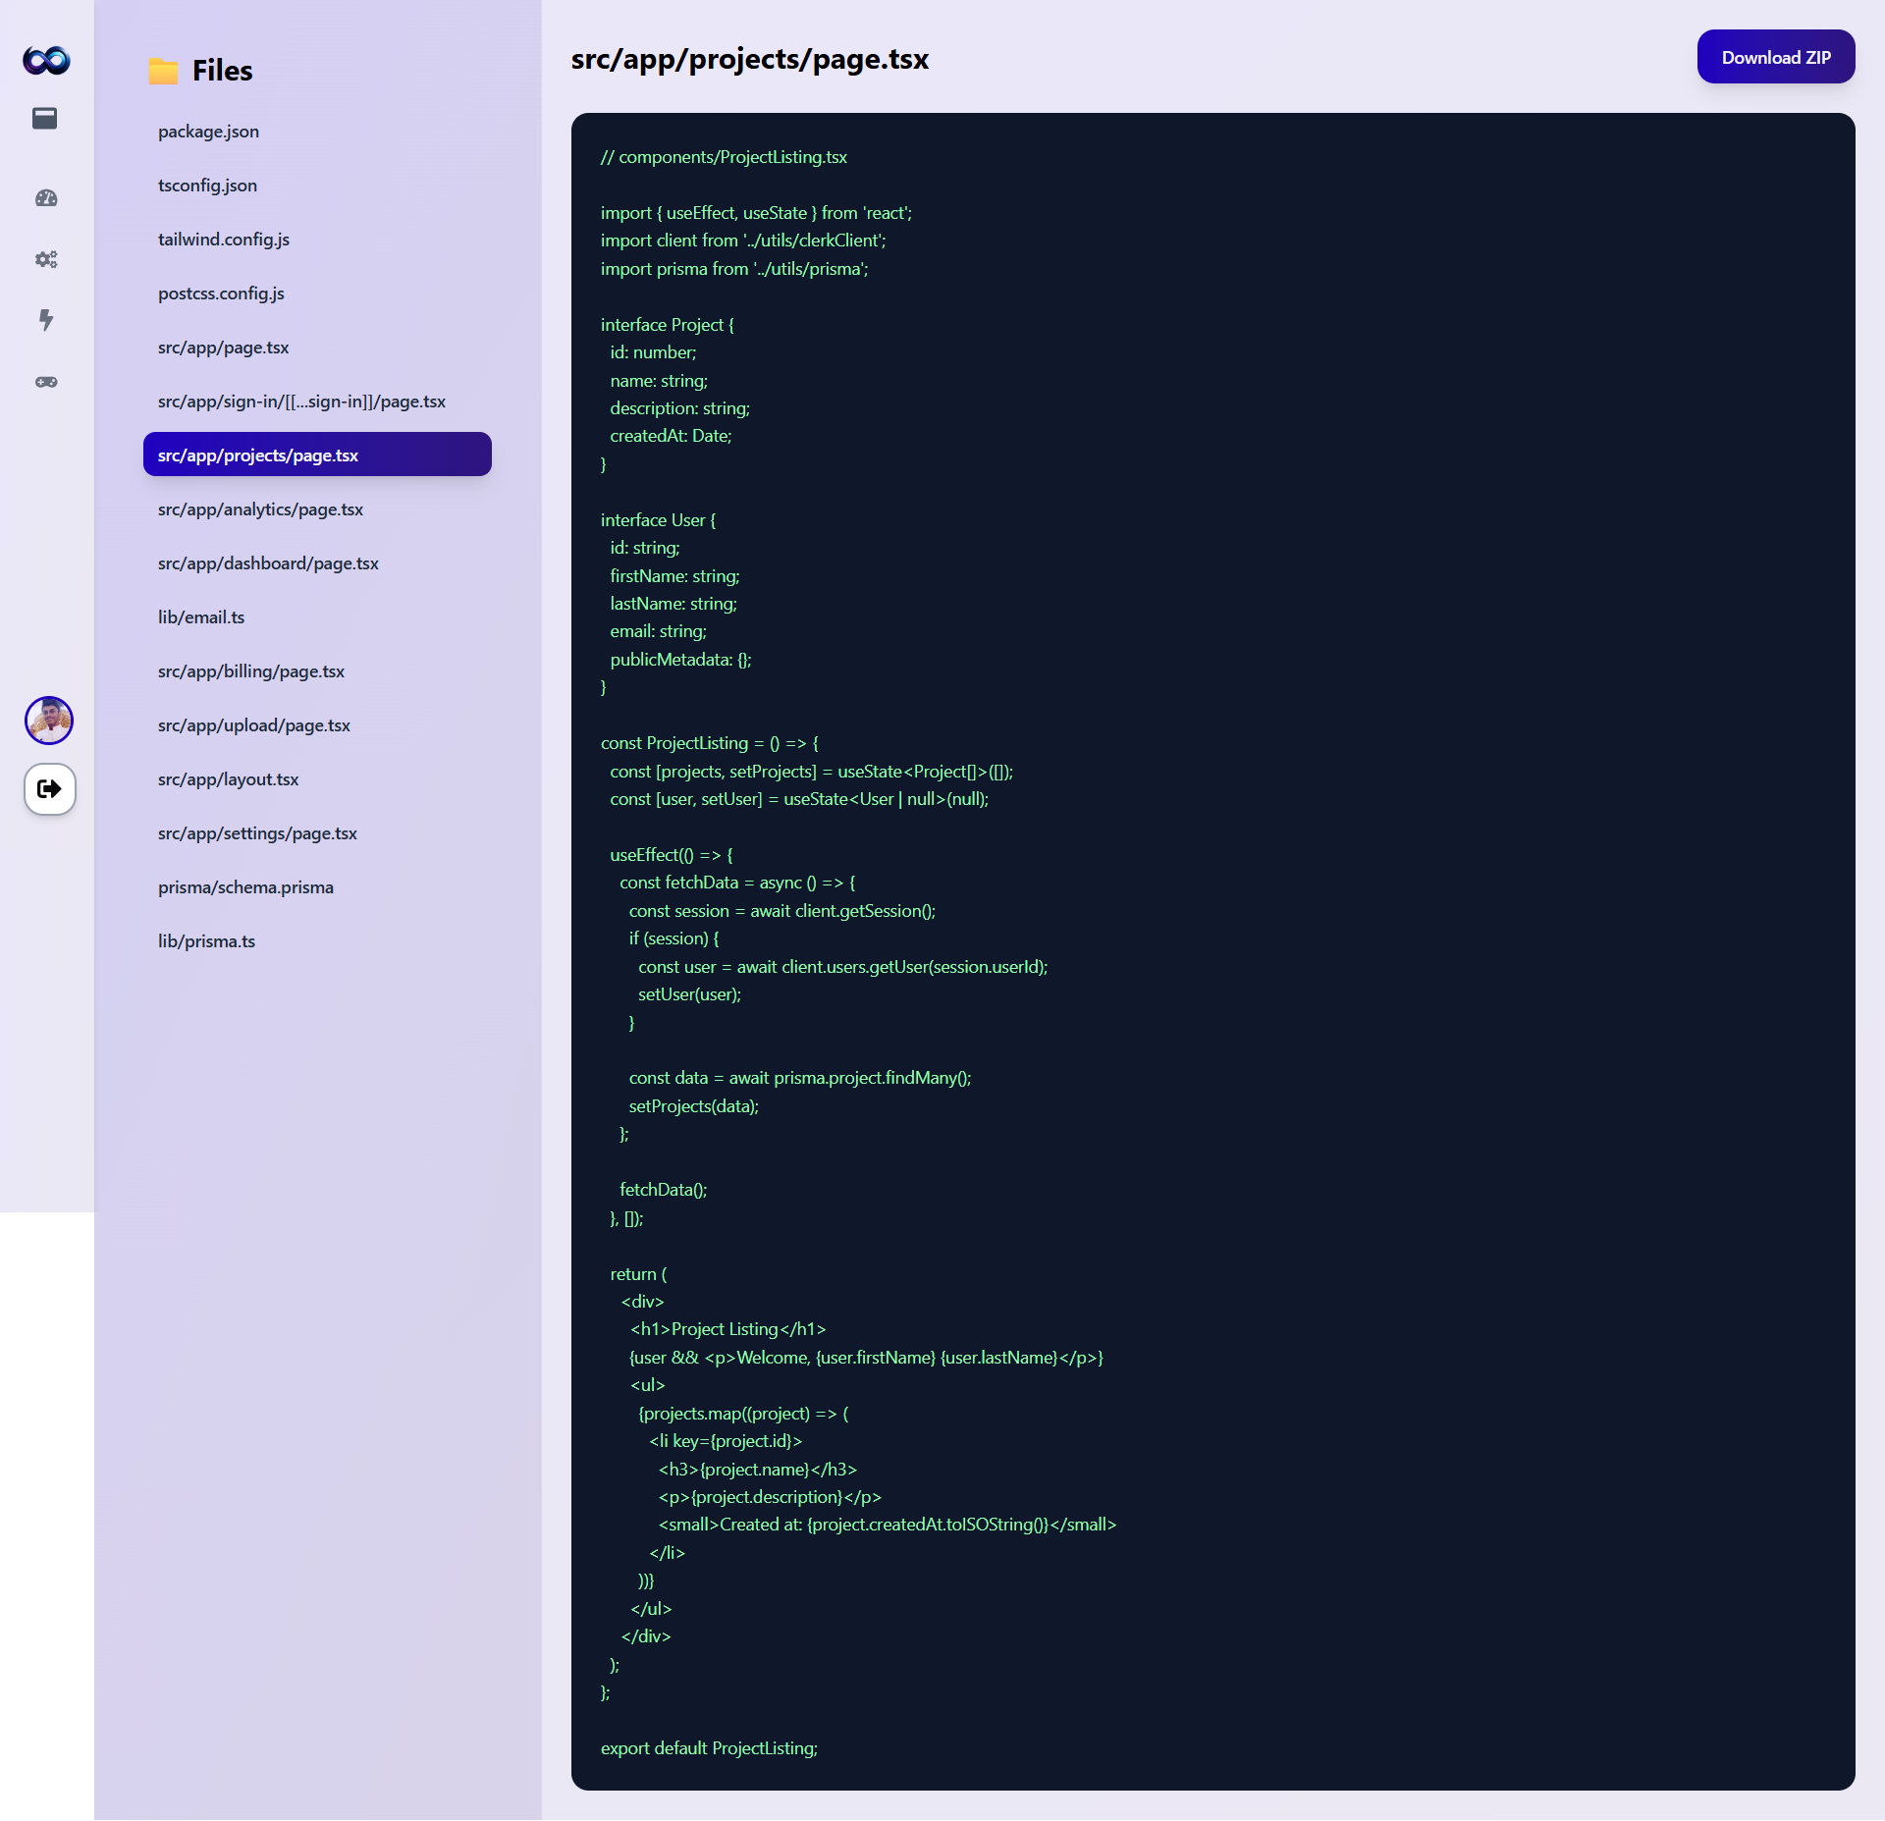
Task: Select src/app/billing/page.tsx file
Action: [x=251, y=671]
